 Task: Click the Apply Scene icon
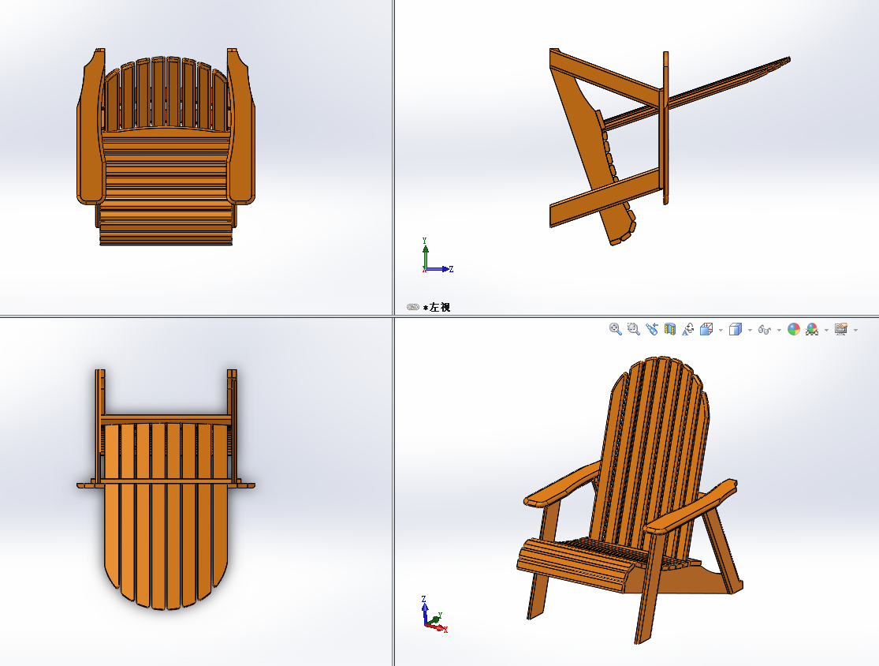tap(812, 329)
